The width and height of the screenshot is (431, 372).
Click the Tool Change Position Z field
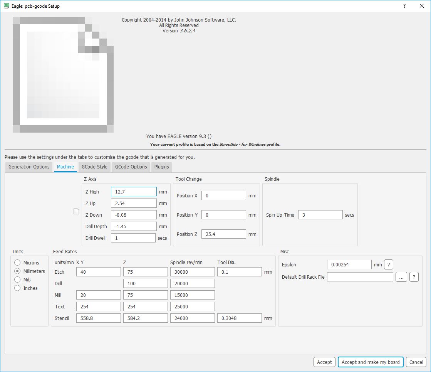[224, 234]
